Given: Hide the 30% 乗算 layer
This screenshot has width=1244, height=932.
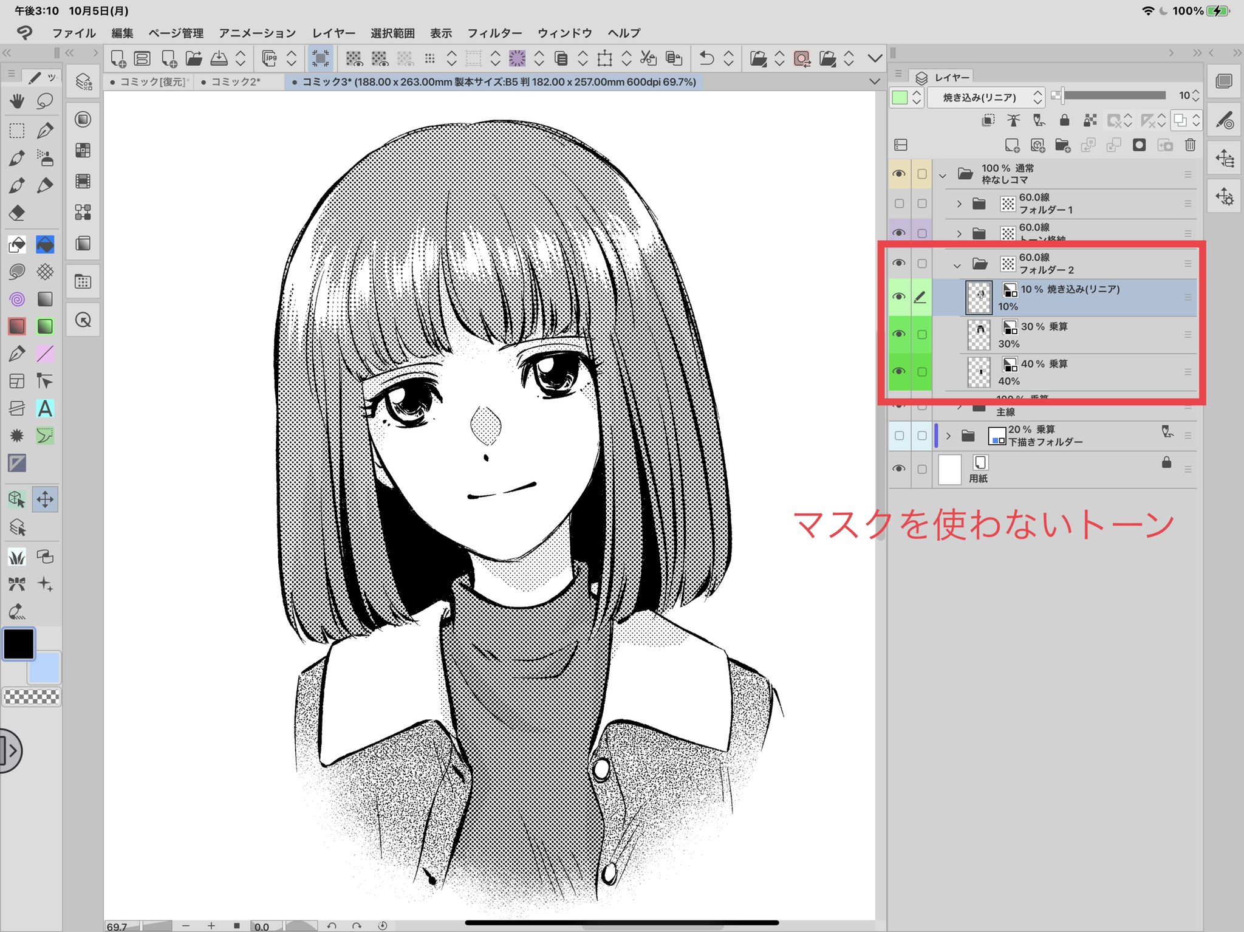Looking at the screenshot, I should point(899,334).
